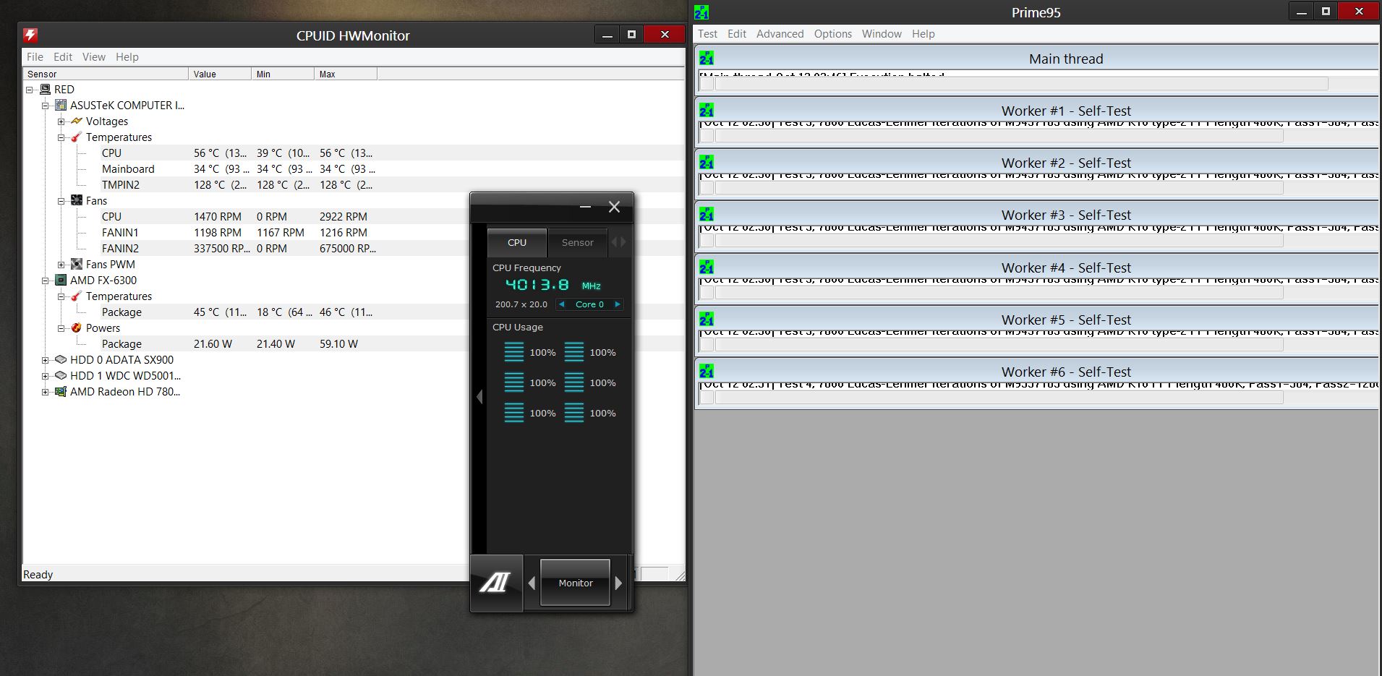Switch to the Sensor tab
The width and height of the screenshot is (1382, 676).
click(577, 243)
